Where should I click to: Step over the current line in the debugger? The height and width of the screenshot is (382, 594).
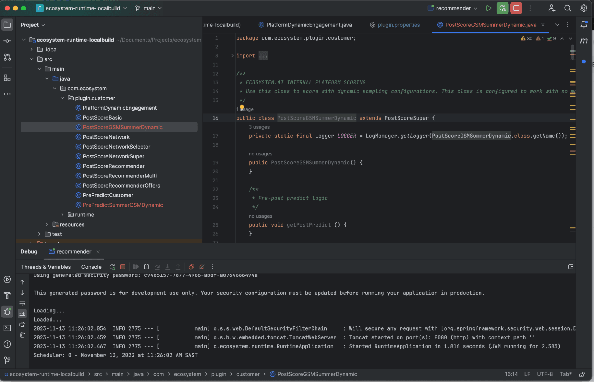(x=157, y=267)
